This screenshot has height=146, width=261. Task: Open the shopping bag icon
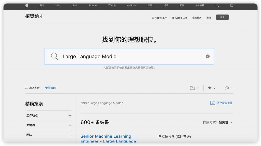tap(232, 5)
